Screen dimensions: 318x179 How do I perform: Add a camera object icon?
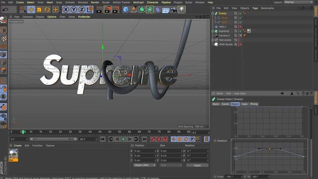tap(173, 9)
